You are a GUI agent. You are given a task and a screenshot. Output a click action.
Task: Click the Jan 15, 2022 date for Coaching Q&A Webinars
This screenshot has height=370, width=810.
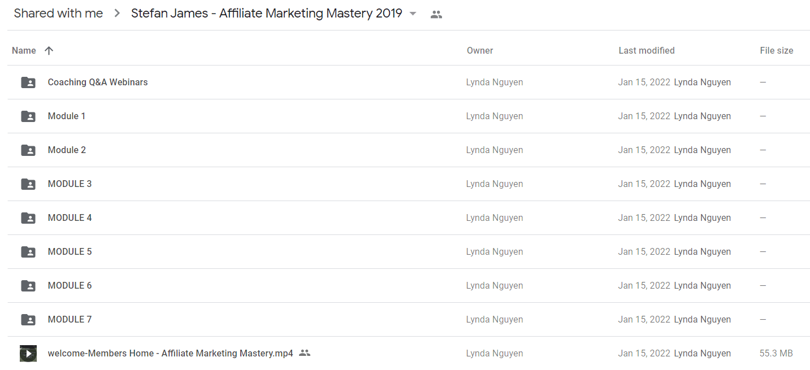[644, 82]
